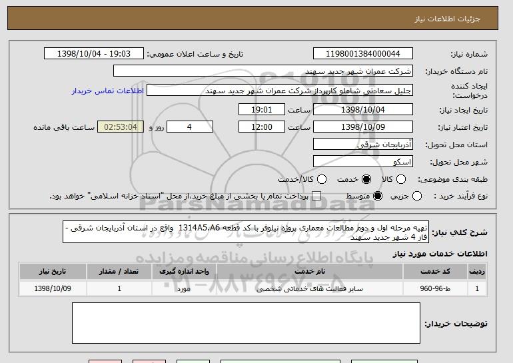Image resolution: width=513 pixels, height=363 pixels.
Task: Click the general need description text box
Action: pos(246,232)
